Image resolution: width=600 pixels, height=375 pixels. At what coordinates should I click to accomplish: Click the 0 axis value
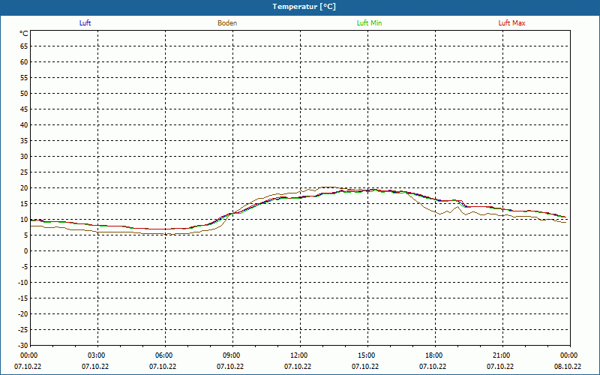[26, 251]
